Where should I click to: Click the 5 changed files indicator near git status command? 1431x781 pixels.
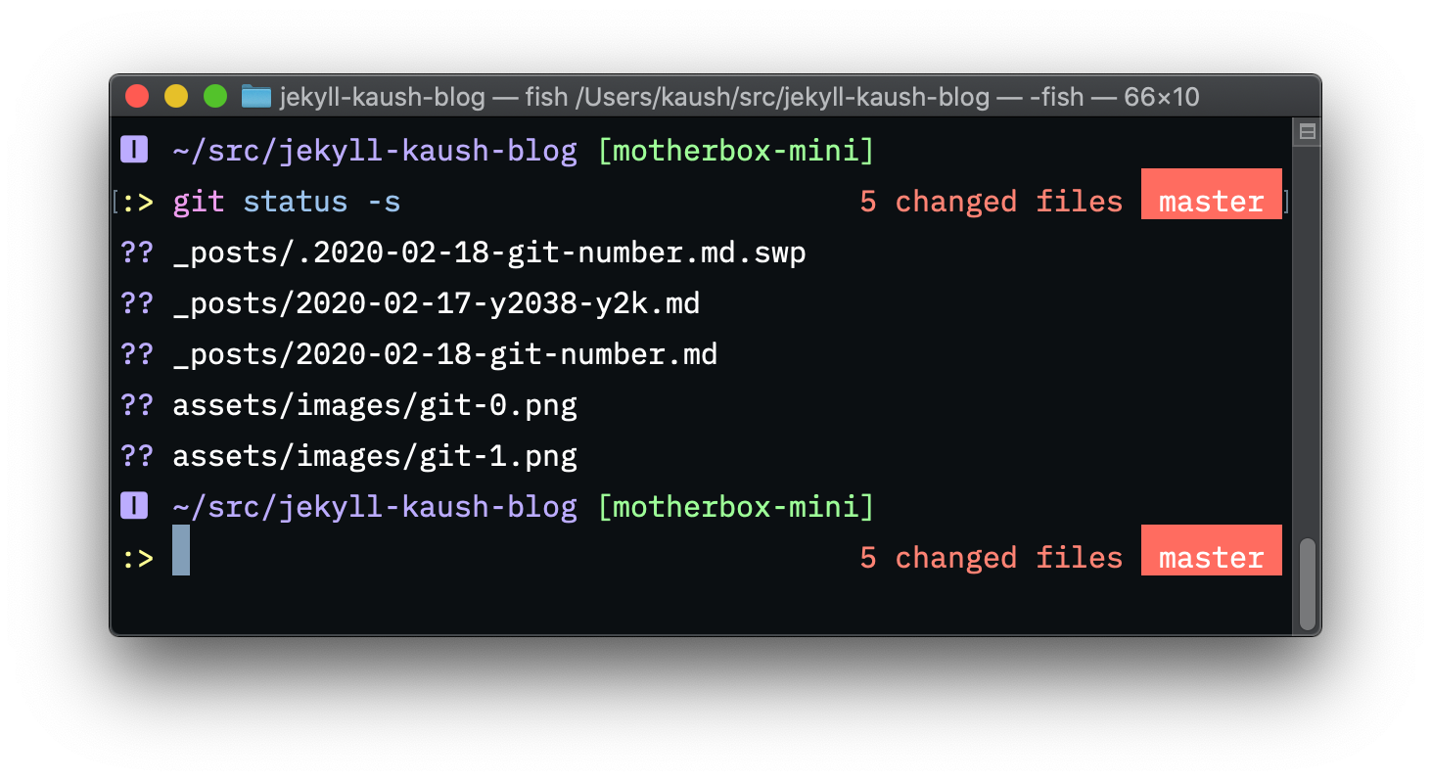coord(992,201)
